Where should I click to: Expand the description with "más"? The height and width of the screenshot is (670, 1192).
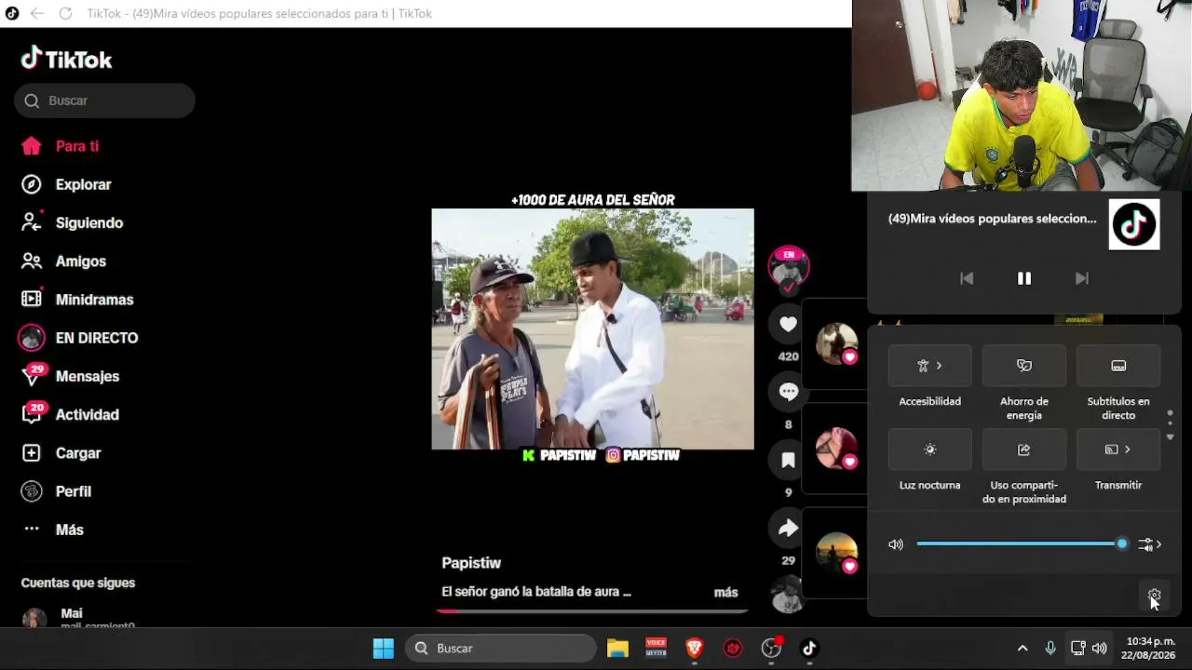[x=725, y=592]
